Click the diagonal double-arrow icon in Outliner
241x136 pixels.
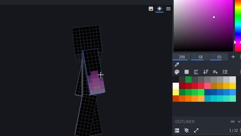196,130
